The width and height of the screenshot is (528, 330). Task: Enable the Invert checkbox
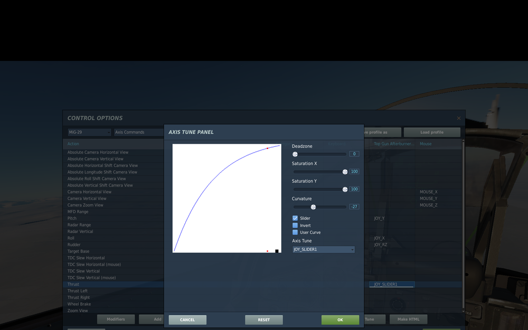[295, 225]
